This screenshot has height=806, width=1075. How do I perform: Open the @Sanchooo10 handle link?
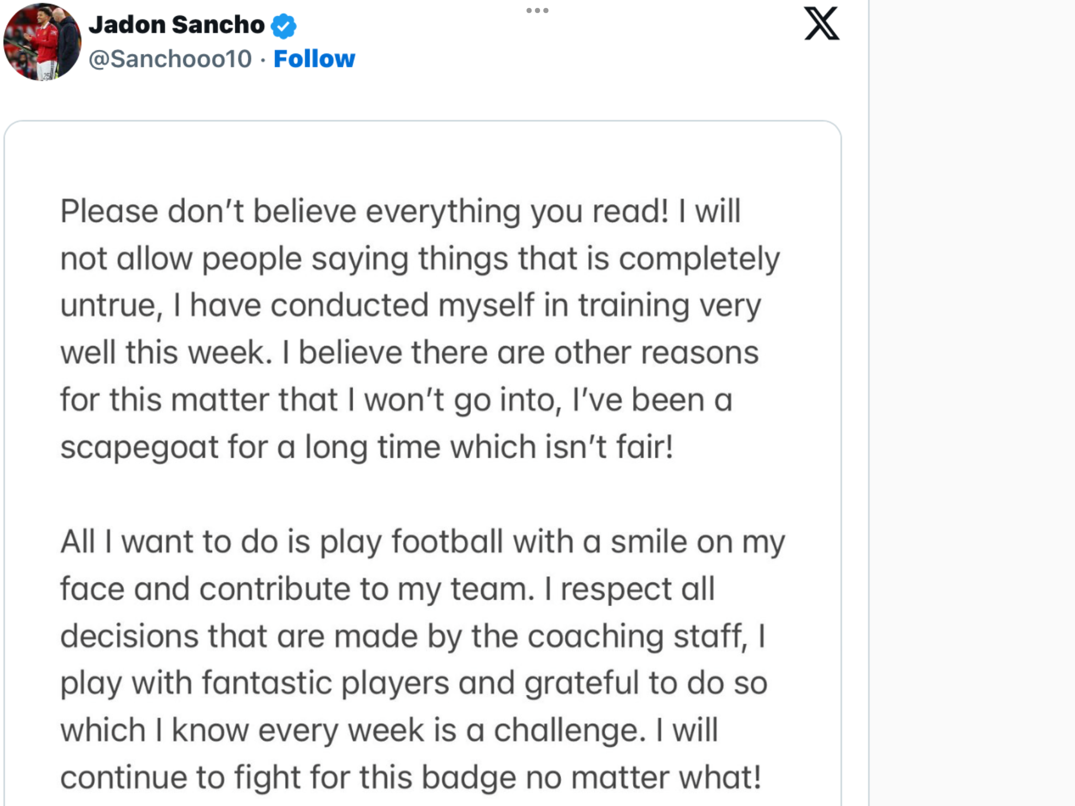coord(170,59)
